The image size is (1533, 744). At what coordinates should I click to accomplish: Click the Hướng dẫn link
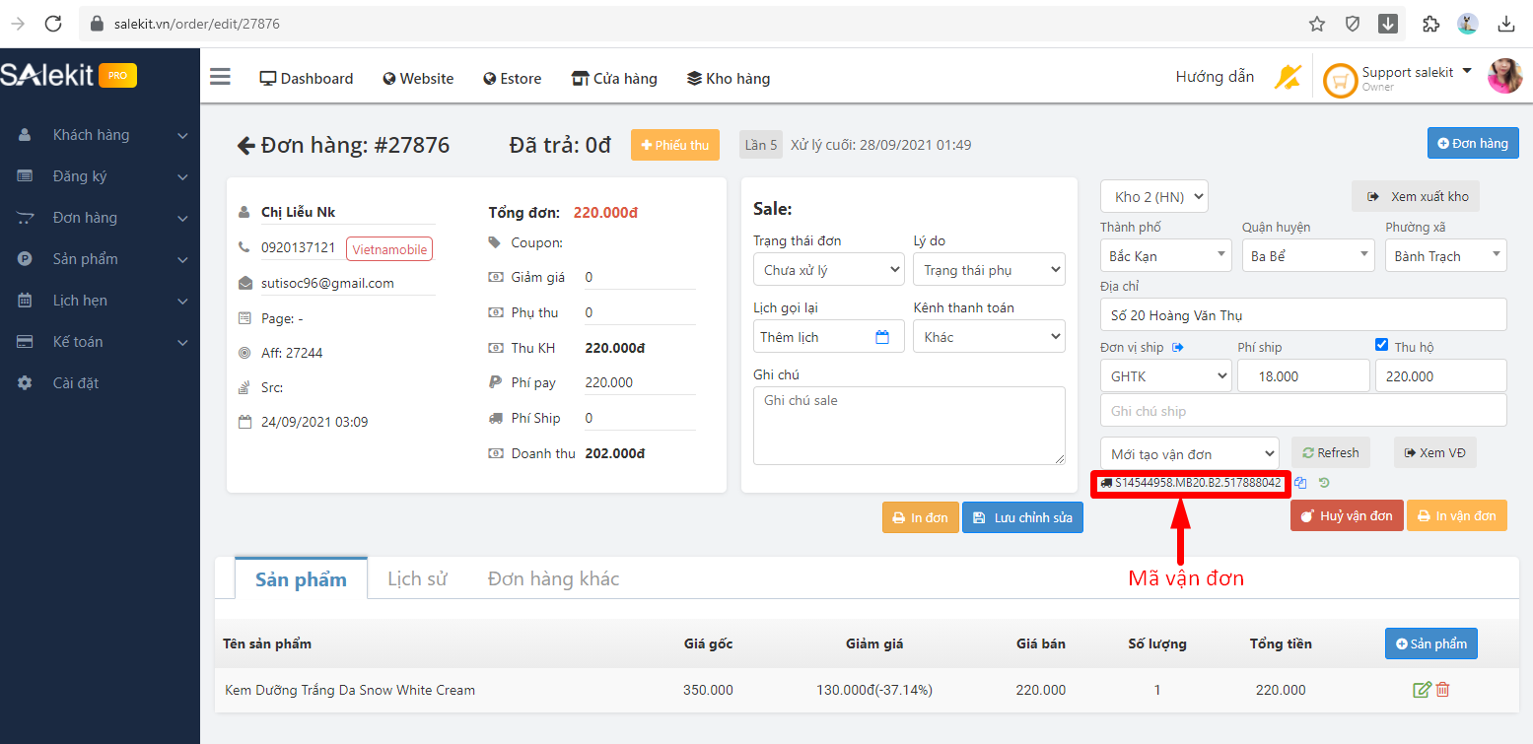click(x=1215, y=77)
